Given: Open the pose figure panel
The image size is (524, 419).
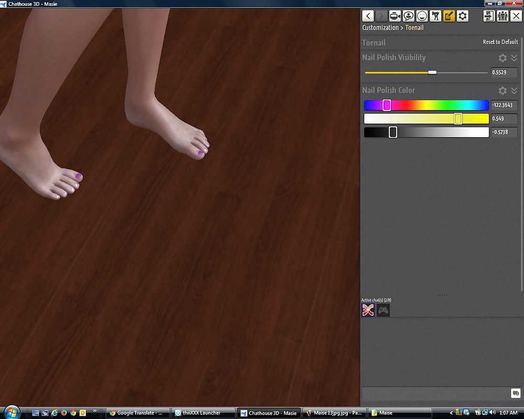Looking at the screenshot, I should click(435, 16).
